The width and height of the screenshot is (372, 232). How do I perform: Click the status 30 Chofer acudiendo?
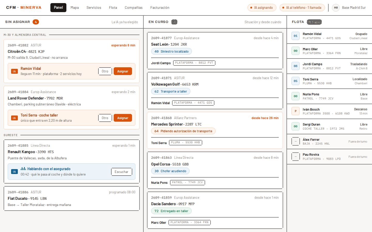click(170, 171)
